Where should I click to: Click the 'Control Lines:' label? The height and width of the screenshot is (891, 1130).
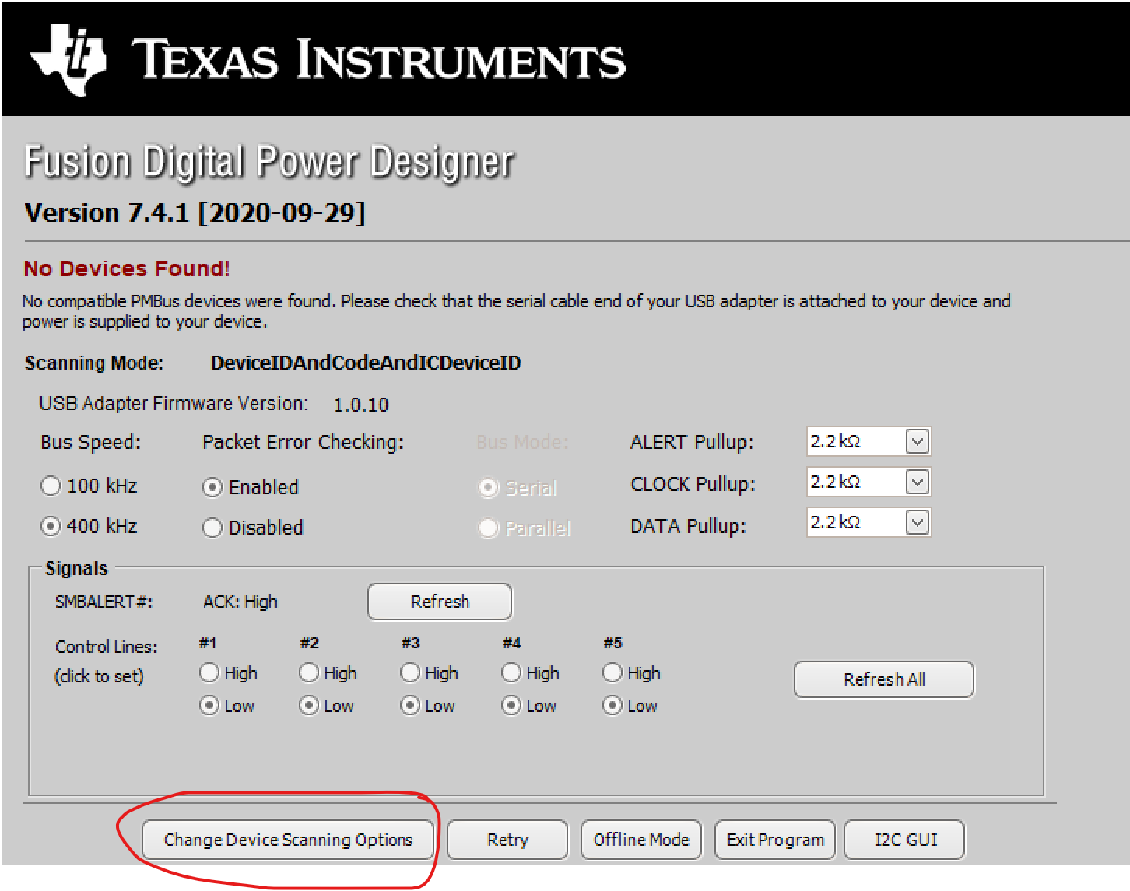pos(106,647)
